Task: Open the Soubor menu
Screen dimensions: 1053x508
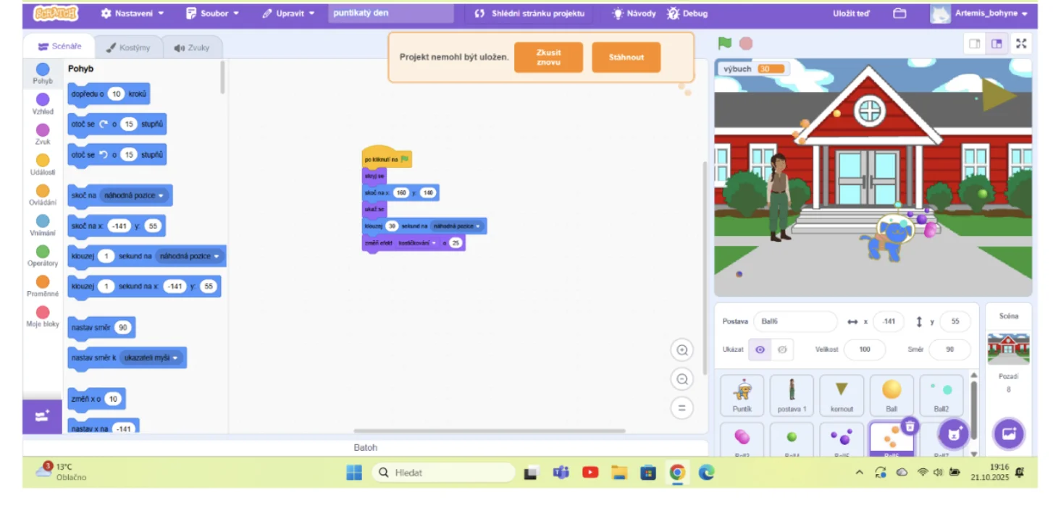Action: 212,13
